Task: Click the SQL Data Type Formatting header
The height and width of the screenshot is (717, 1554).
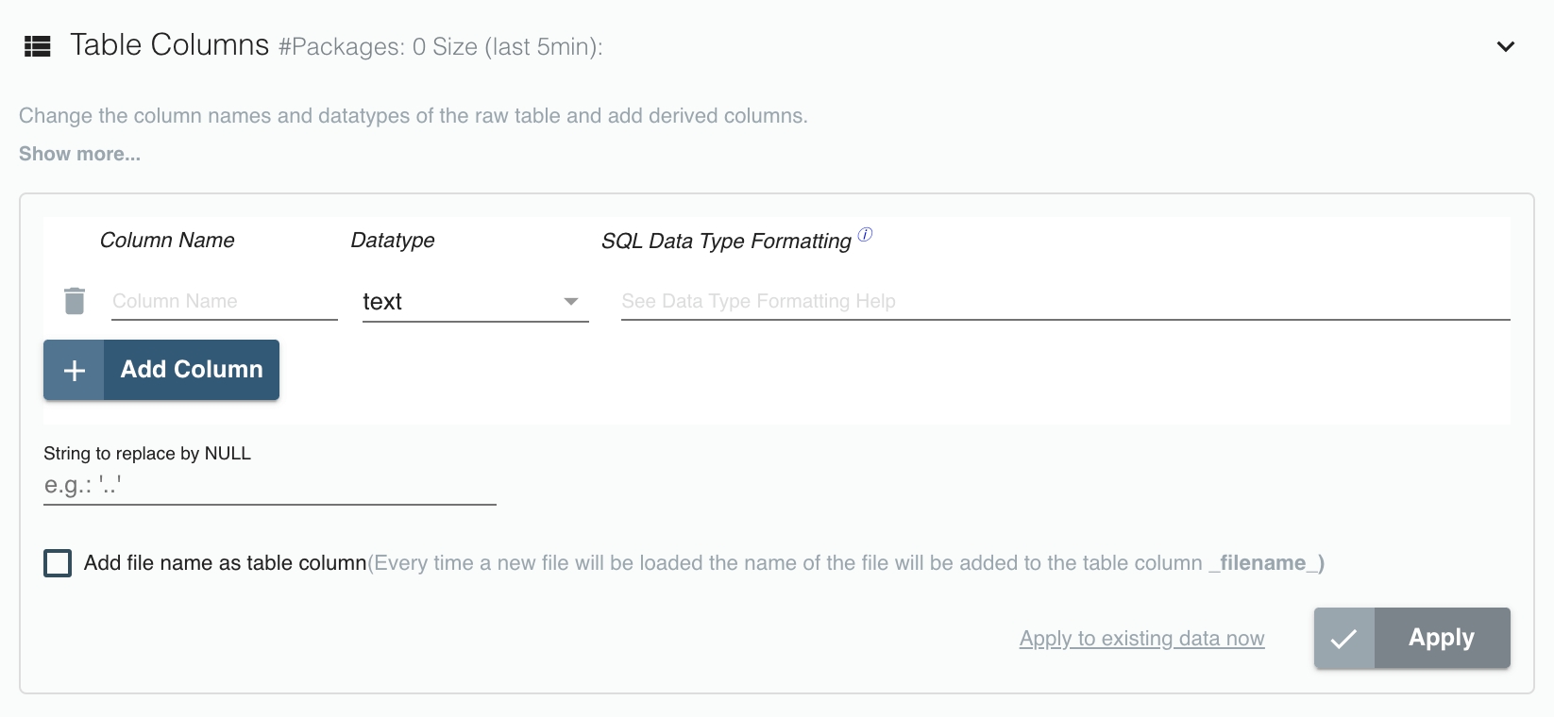Action: pyautogui.click(x=726, y=242)
